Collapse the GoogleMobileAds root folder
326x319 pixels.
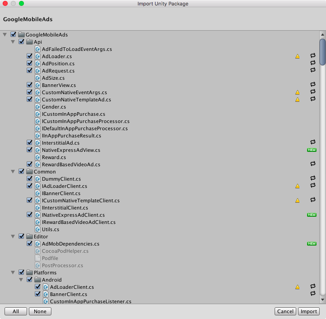[x=5, y=35]
